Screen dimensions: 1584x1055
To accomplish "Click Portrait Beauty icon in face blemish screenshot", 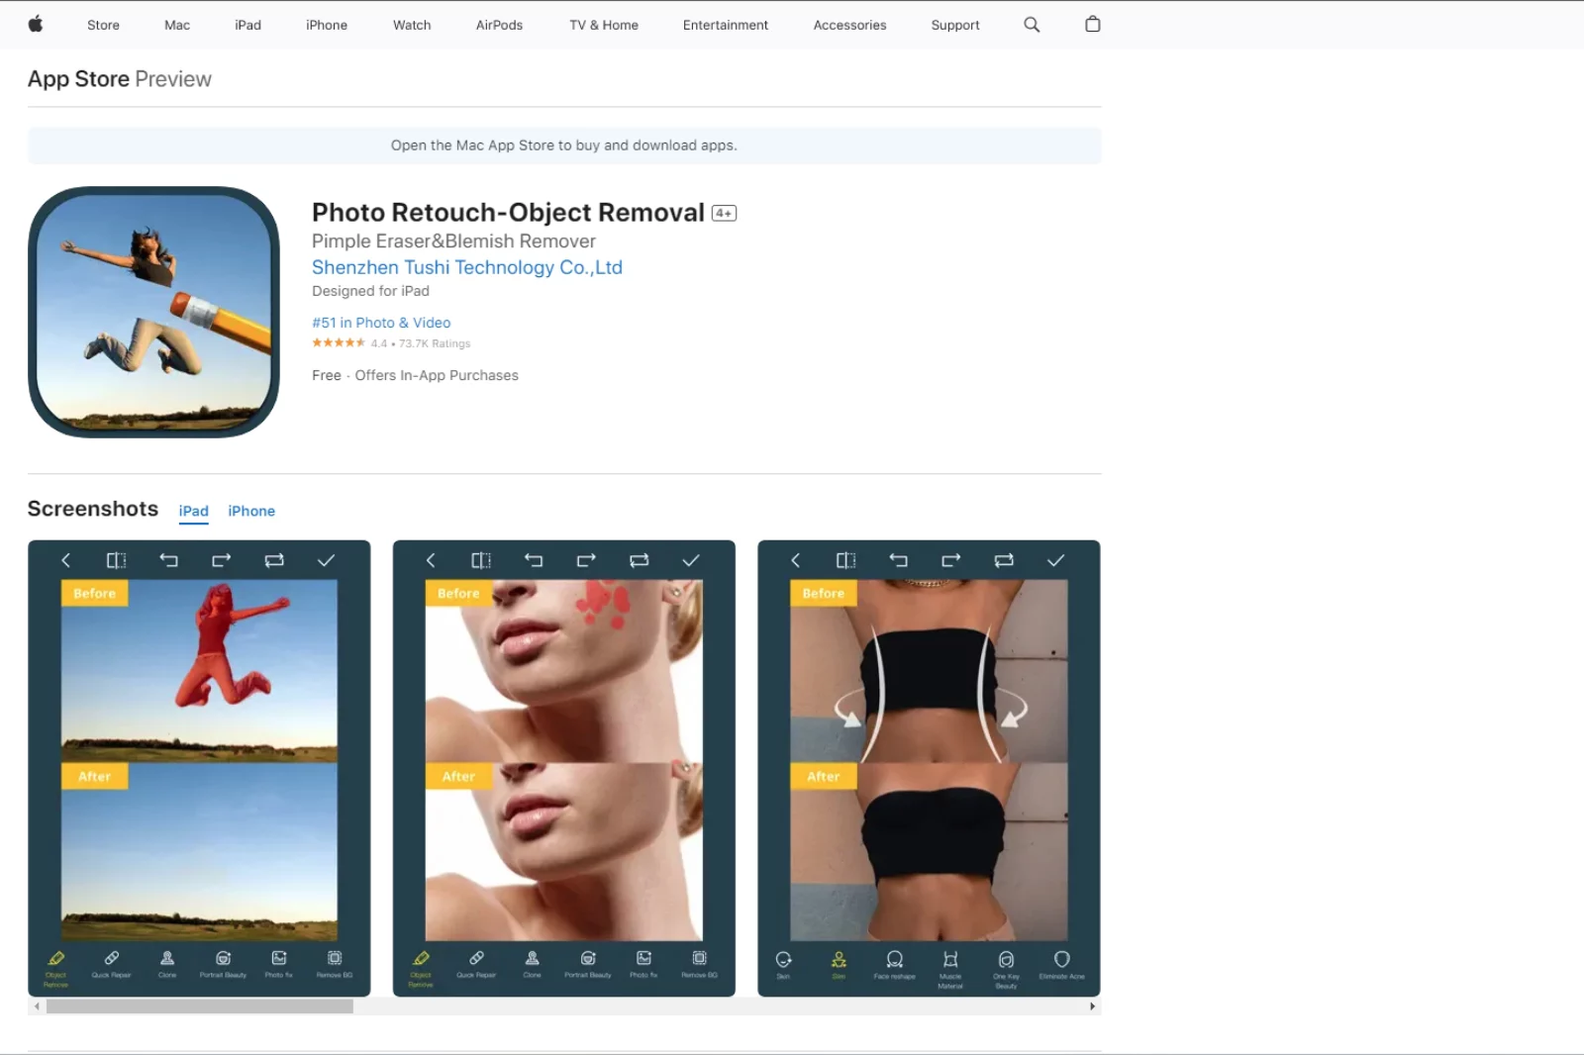I will (588, 958).
